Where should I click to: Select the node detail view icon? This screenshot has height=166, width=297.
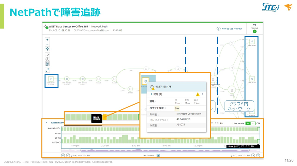pos(47,59)
